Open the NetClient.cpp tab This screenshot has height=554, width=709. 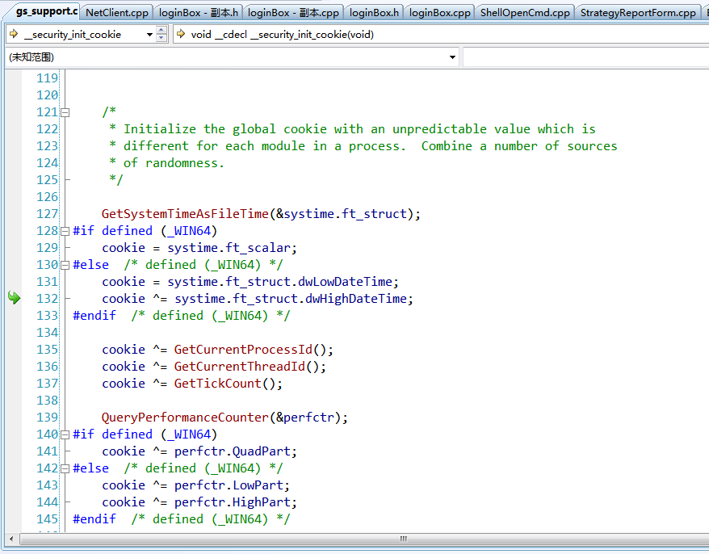pyautogui.click(x=116, y=13)
